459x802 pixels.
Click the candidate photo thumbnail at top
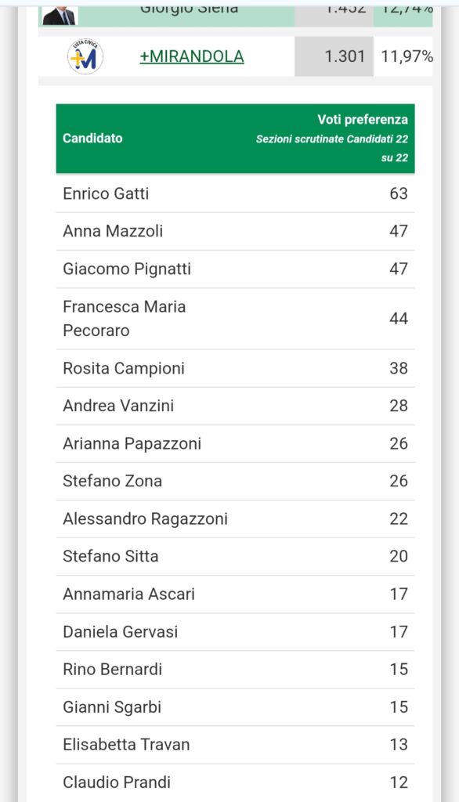tap(60, 16)
